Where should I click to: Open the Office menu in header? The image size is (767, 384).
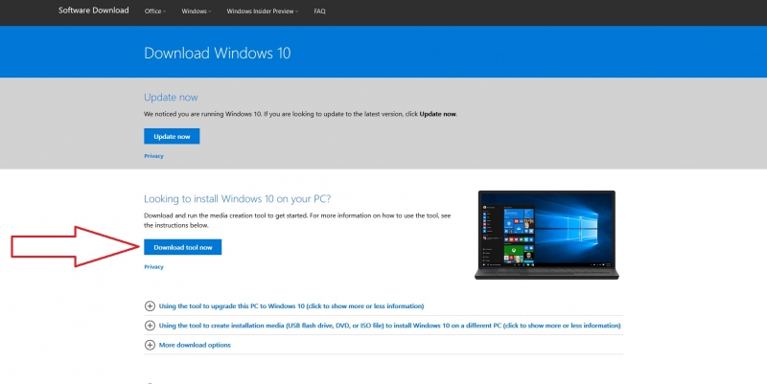pyautogui.click(x=155, y=11)
